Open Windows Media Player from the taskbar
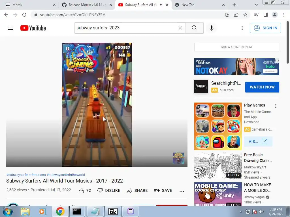The width and height of the screenshot is (290, 217). tap(42, 211)
